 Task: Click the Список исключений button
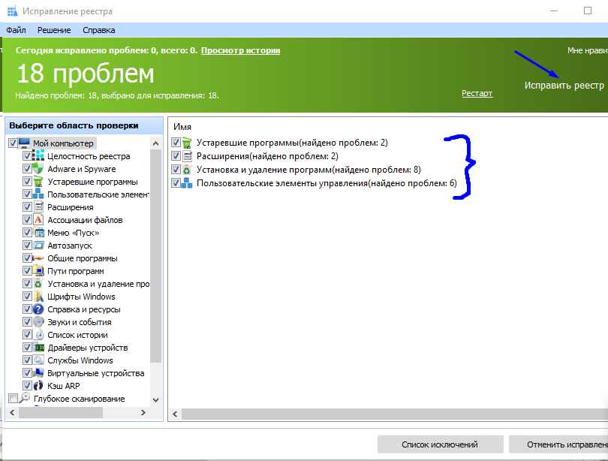pos(439,444)
